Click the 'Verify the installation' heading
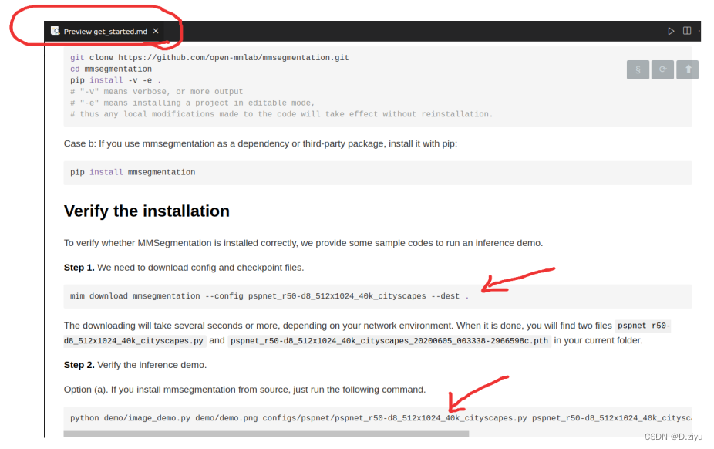 [x=147, y=211]
